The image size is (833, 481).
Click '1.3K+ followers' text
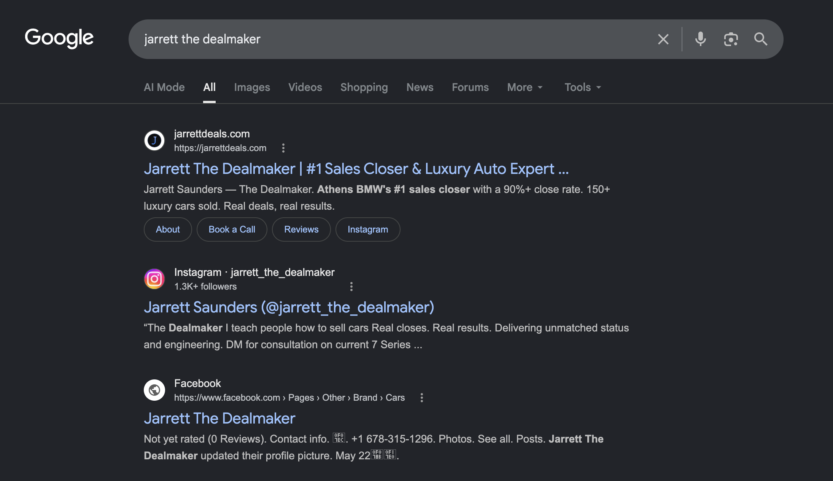coord(205,287)
